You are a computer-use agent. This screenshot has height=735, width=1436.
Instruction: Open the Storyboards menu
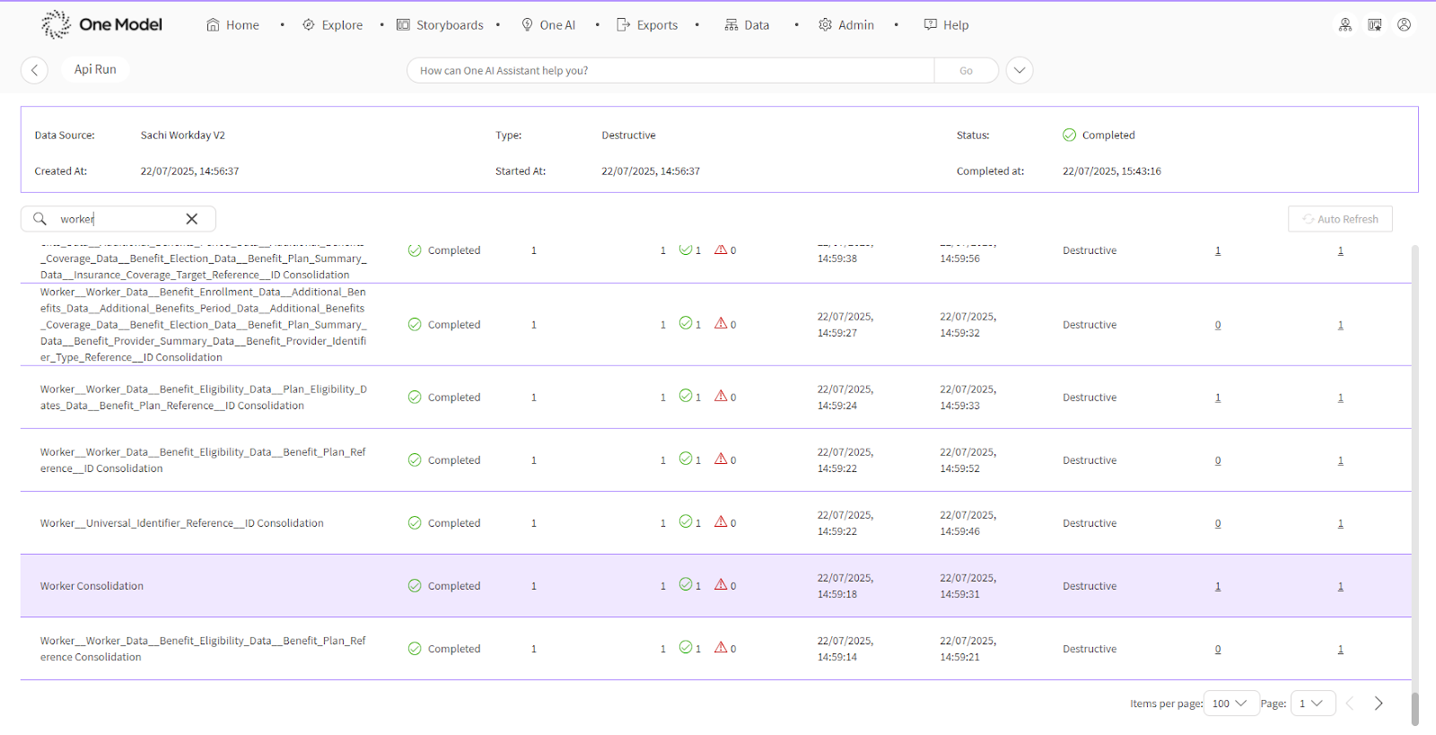(x=440, y=25)
